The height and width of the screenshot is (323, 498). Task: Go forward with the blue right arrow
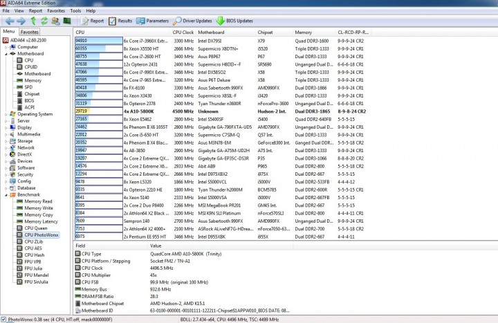[21, 21]
